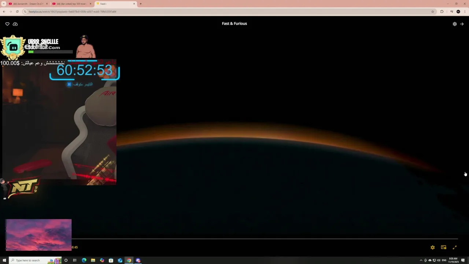Open Cortana circle icon on taskbar
The image size is (469, 264).
tap(66, 260)
